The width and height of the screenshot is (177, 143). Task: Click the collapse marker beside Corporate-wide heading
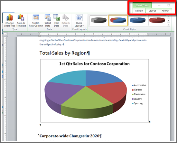(38, 135)
